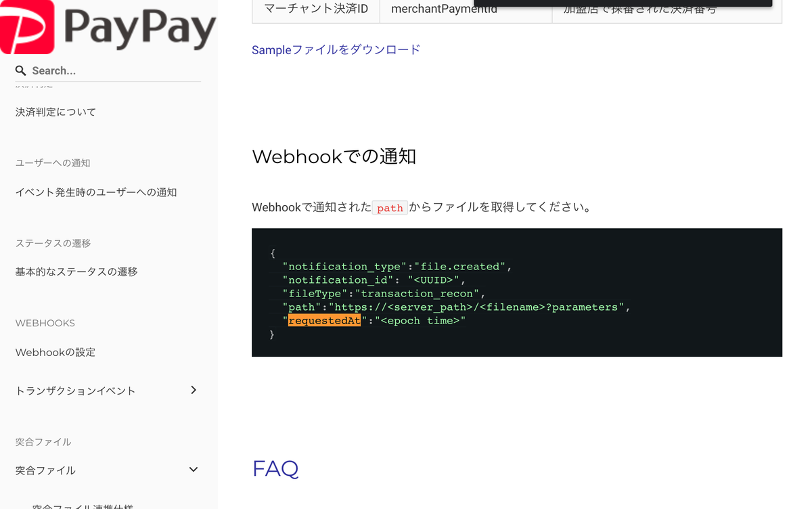Image resolution: width=812 pixels, height=509 pixels.
Task: Select the highlighted requestedAt text
Action: tap(325, 320)
